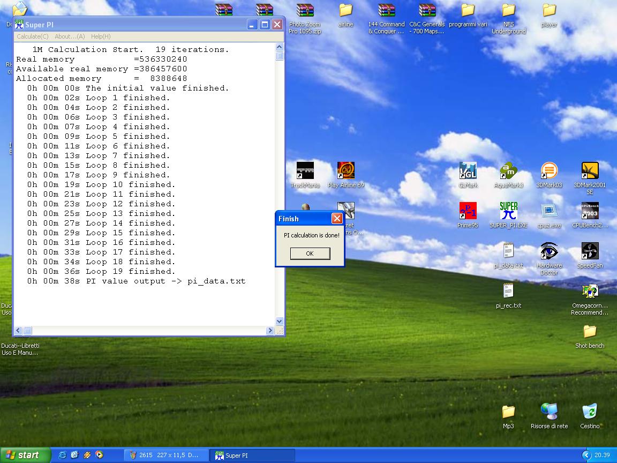Click the 20.39 system tray clock
The width and height of the screenshot is (617, 463).
601,455
